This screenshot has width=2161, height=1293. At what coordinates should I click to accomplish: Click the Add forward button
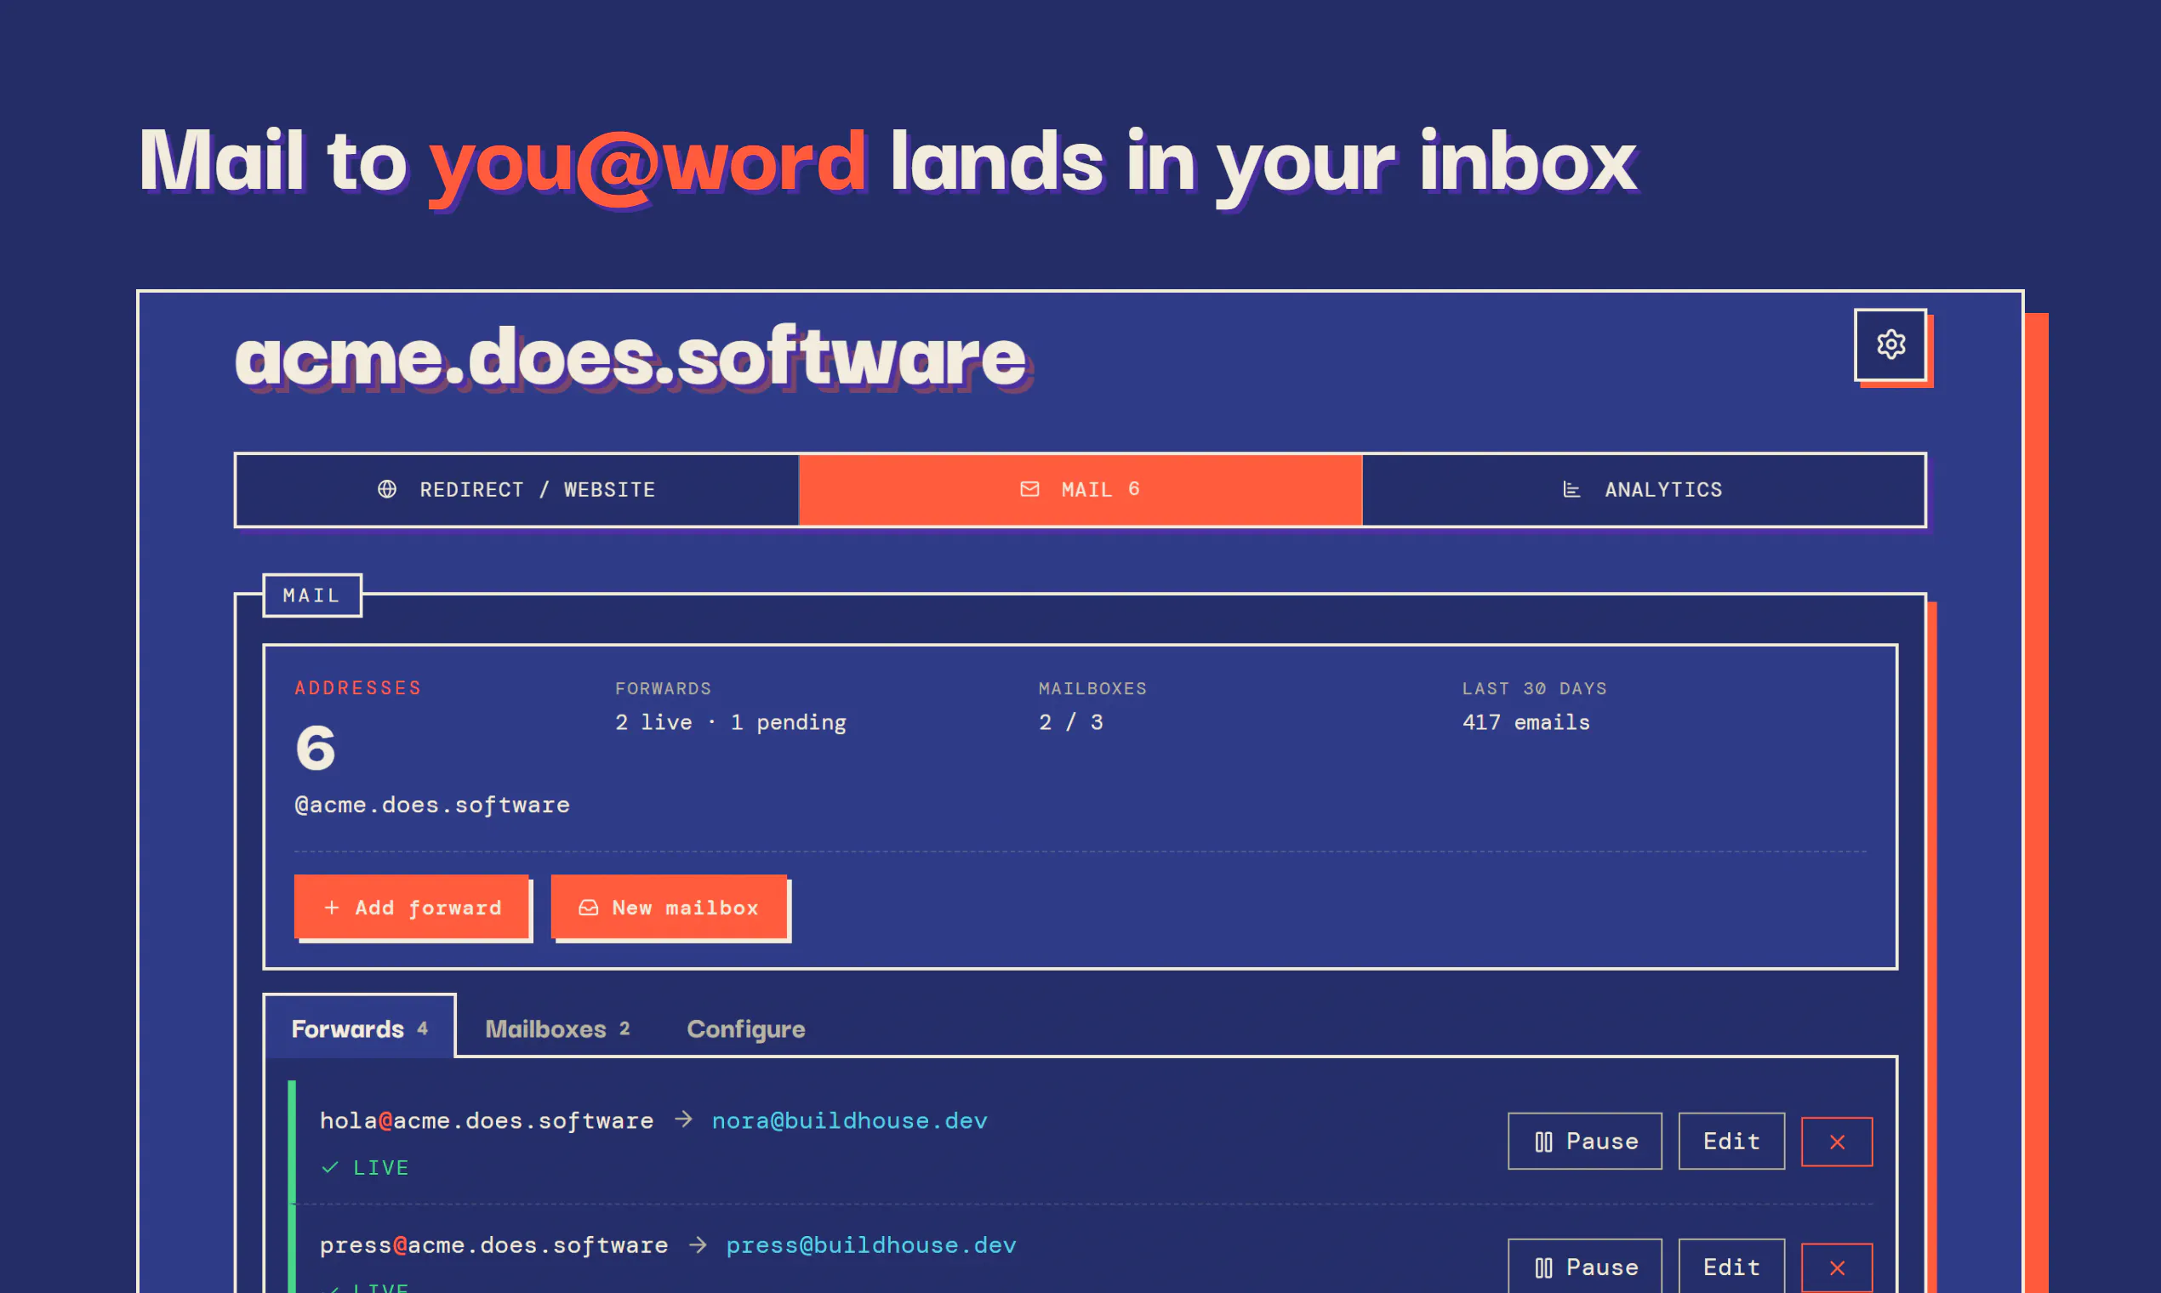point(411,906)
